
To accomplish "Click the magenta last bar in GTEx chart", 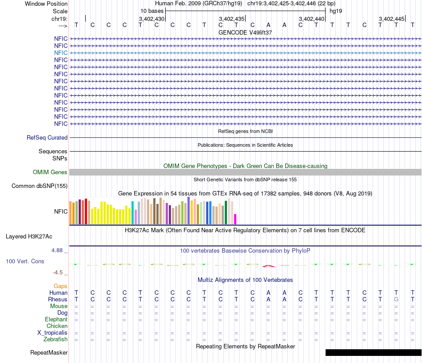I will [235, 219].
